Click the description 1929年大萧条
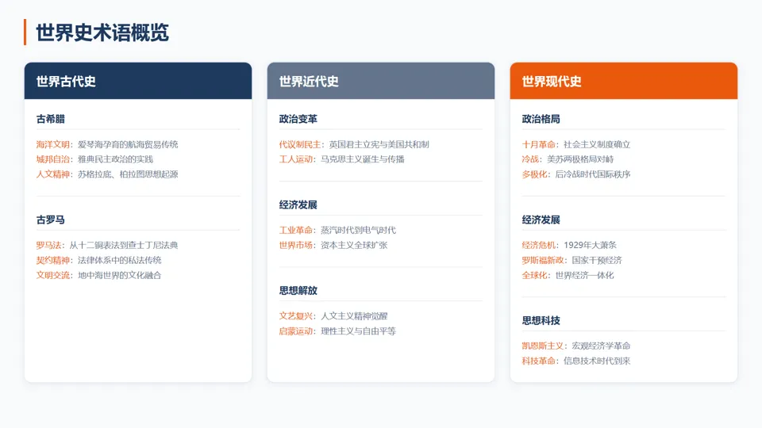The height and width of the screenshot is (428, 762). 590,246
